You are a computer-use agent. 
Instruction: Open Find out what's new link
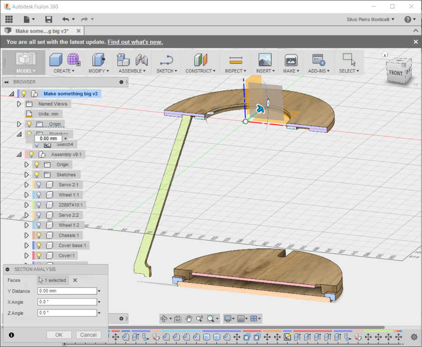(x=135, y=42)
